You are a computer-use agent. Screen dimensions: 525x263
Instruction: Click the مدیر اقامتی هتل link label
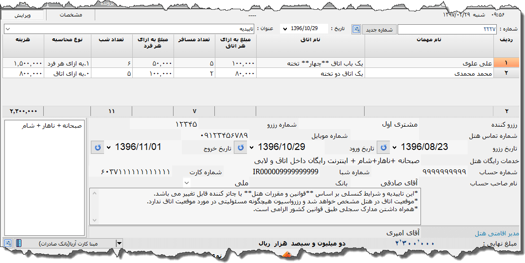click(x=497, y=233)
